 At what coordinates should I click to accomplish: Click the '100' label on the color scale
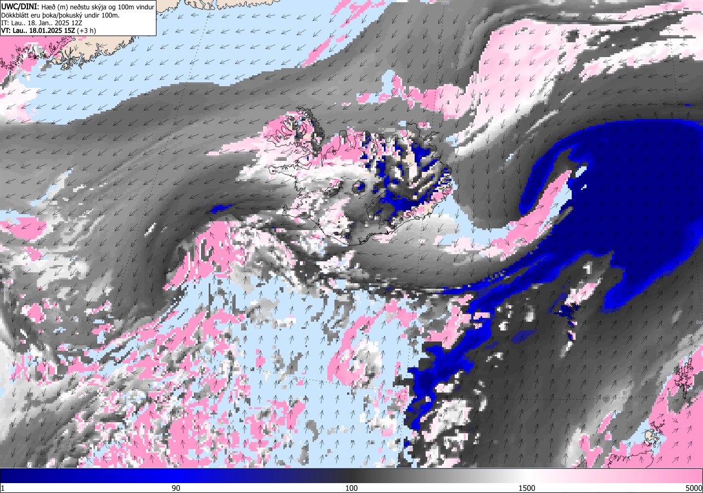tap(351, 488)
